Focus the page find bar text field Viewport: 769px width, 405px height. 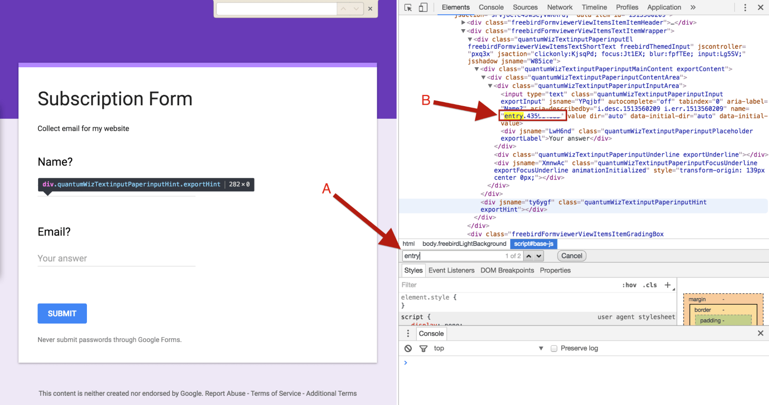pyautogui.click(x=277, y=9)
